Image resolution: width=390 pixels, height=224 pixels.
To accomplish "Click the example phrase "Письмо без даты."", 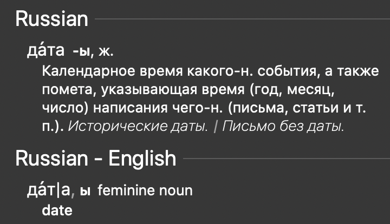I will coord(283,126).
